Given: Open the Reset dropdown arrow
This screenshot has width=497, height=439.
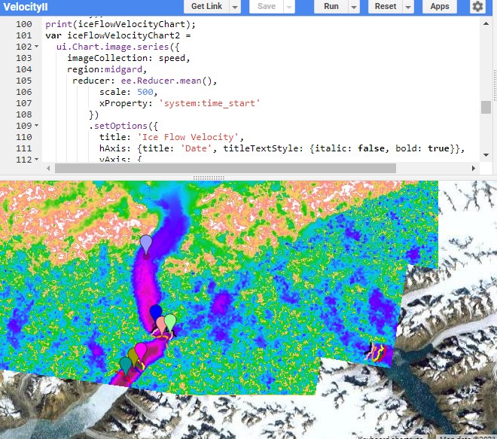Looking at the screenshot, I should pyautogui.click(x=408, y=7).
